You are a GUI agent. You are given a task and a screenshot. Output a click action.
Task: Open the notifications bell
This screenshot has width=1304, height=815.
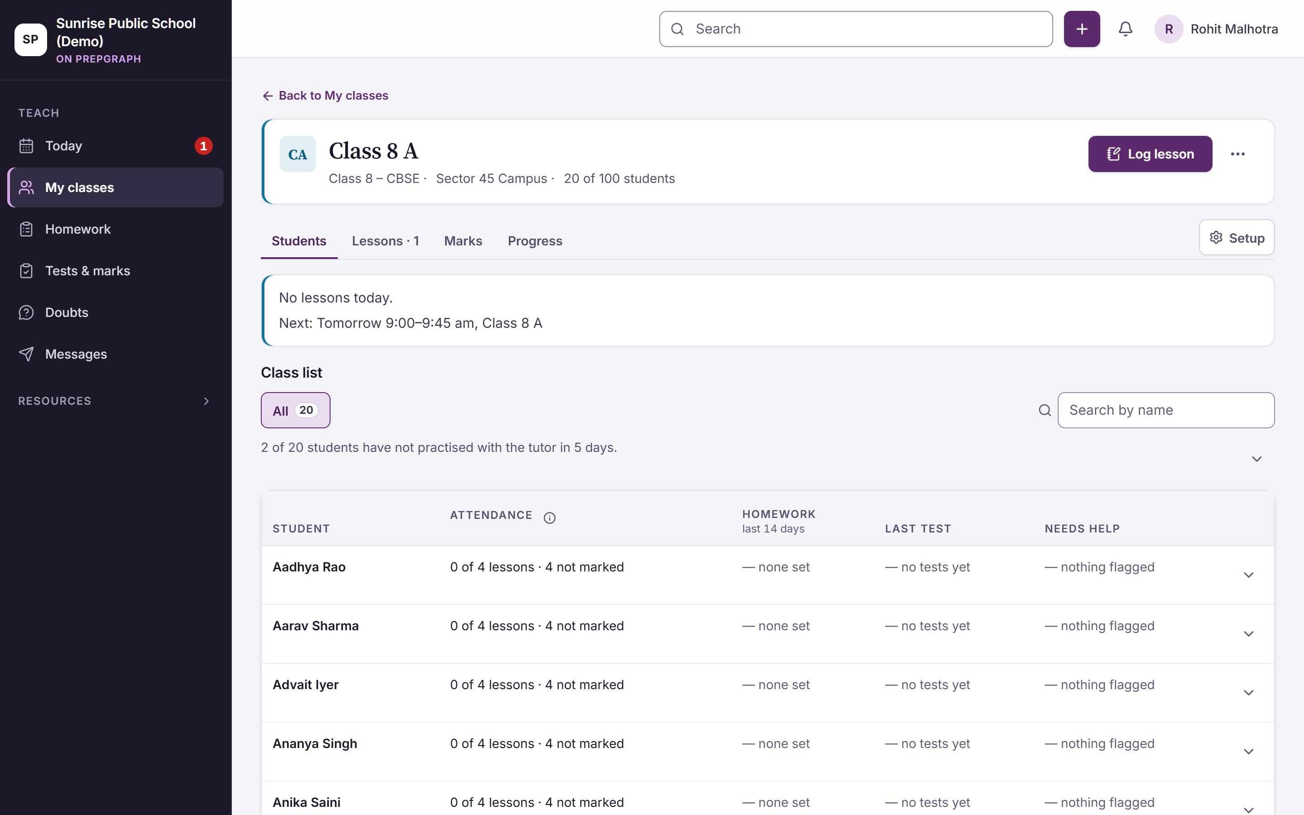pos(1125,29)
